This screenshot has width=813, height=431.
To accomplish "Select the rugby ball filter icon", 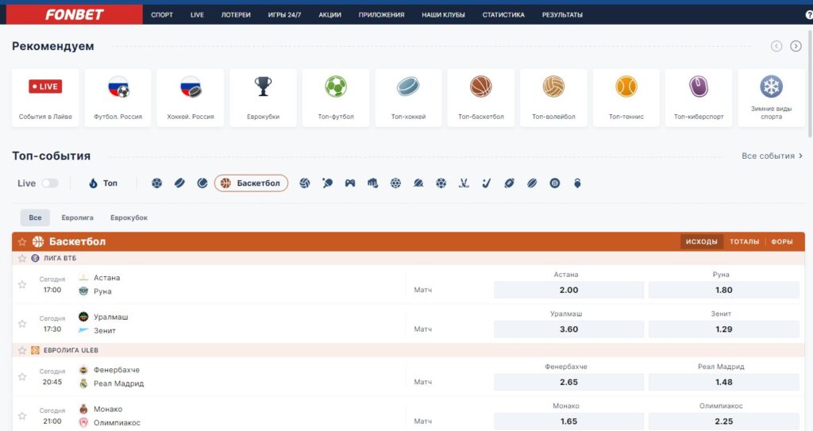I will (x=532, y=183).
